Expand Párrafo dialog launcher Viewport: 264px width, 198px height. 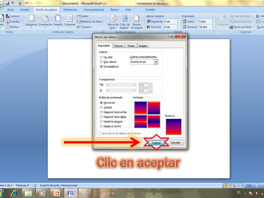[x=214, y=32]
